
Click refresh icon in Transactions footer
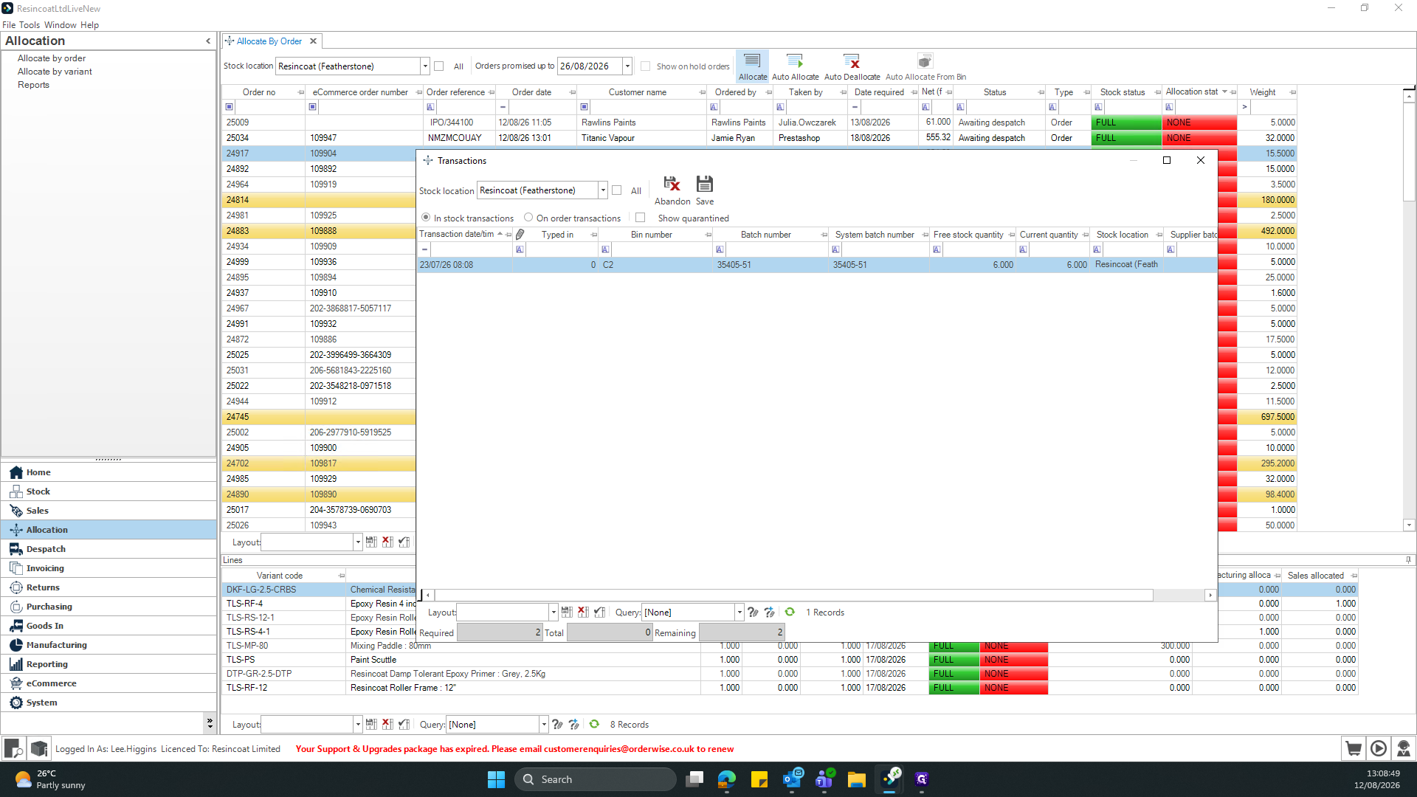790,612
